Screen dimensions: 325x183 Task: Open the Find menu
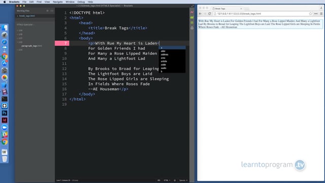[x=39, y=2]
